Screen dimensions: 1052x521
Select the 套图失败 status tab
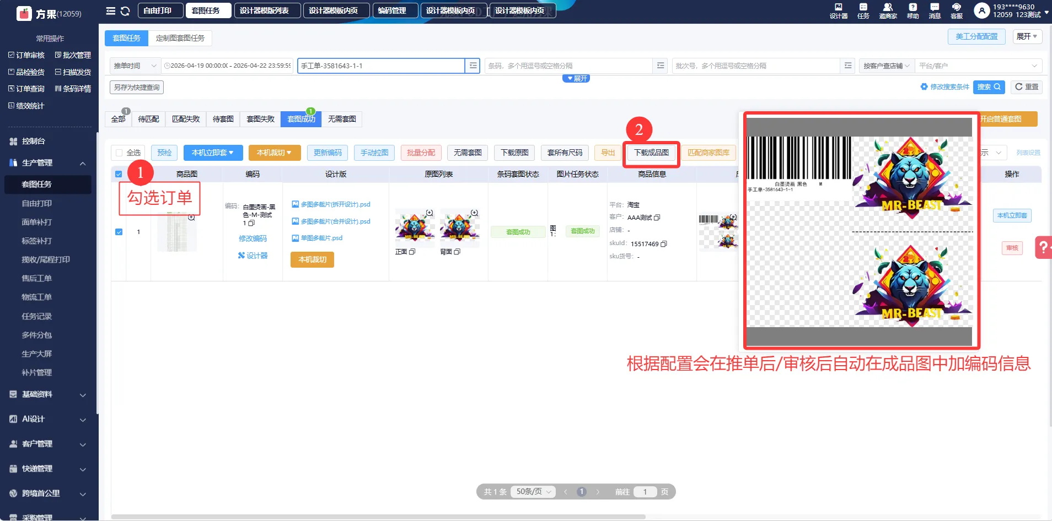pos(260,119)
